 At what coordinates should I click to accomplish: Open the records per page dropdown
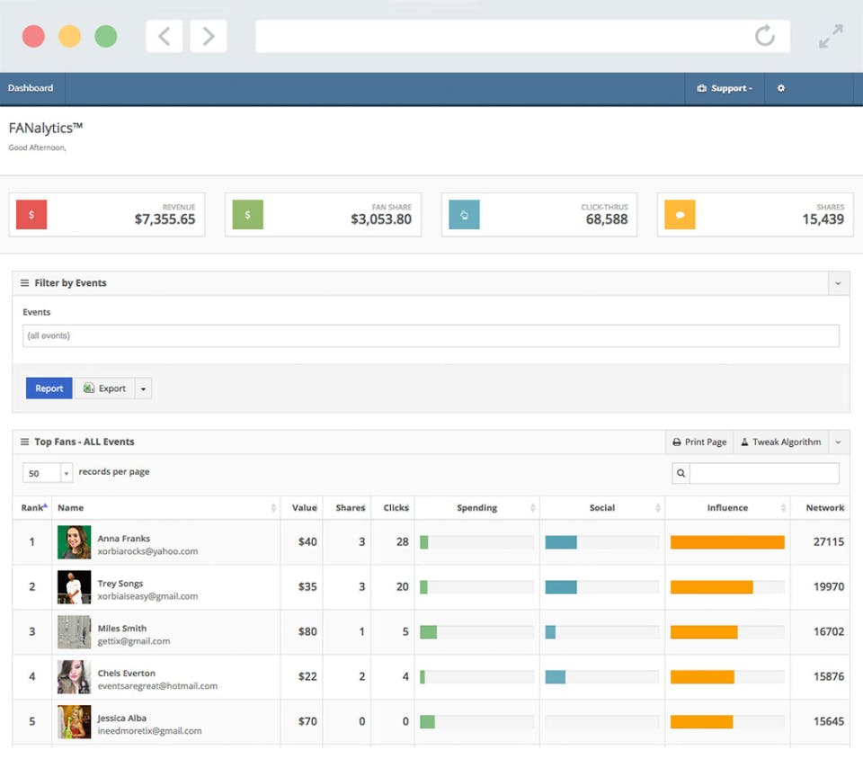[x=48, y=473]
